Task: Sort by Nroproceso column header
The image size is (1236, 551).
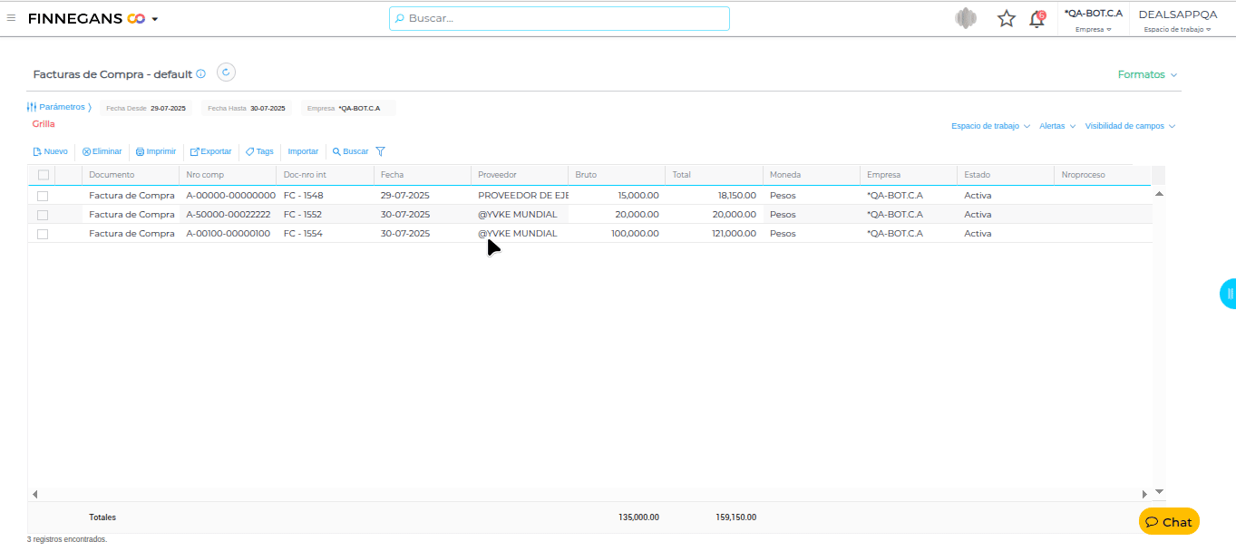Action: 1103,175
